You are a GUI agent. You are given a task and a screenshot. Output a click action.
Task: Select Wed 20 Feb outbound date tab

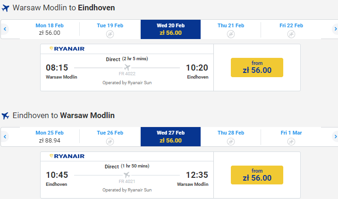tap(170, 29)
